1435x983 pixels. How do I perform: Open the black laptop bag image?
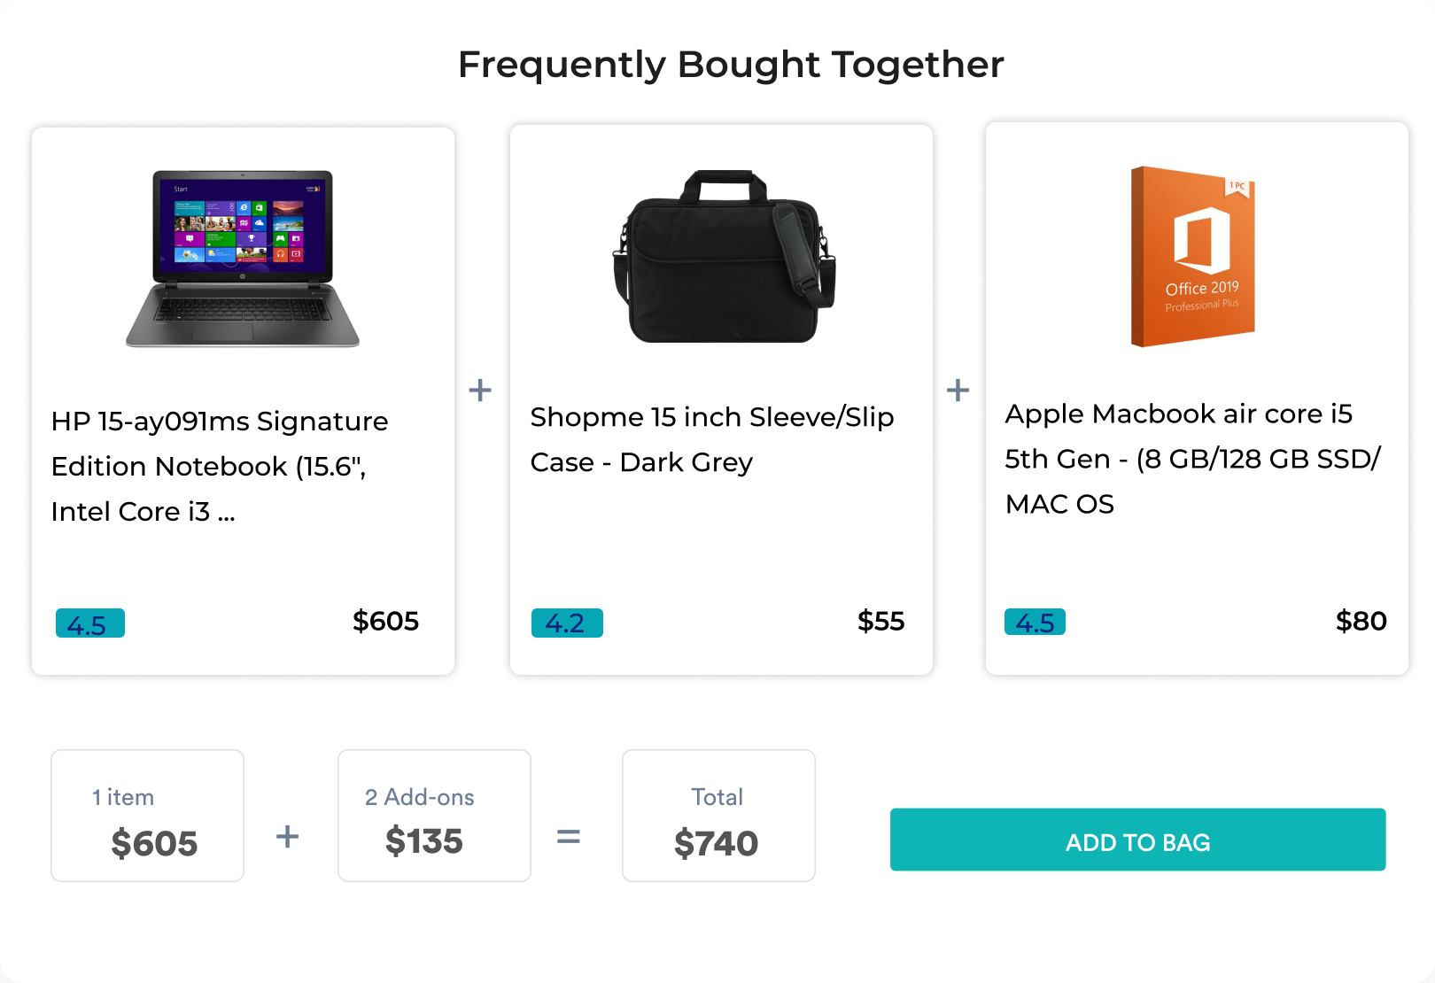point(724,256)
